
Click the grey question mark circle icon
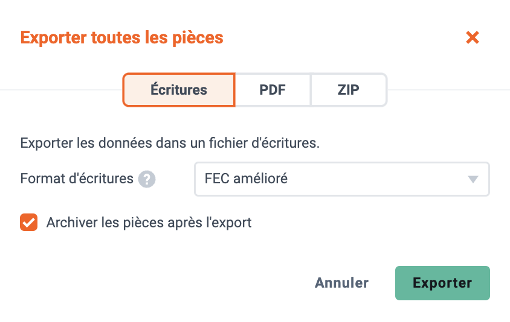click(147, 179)
